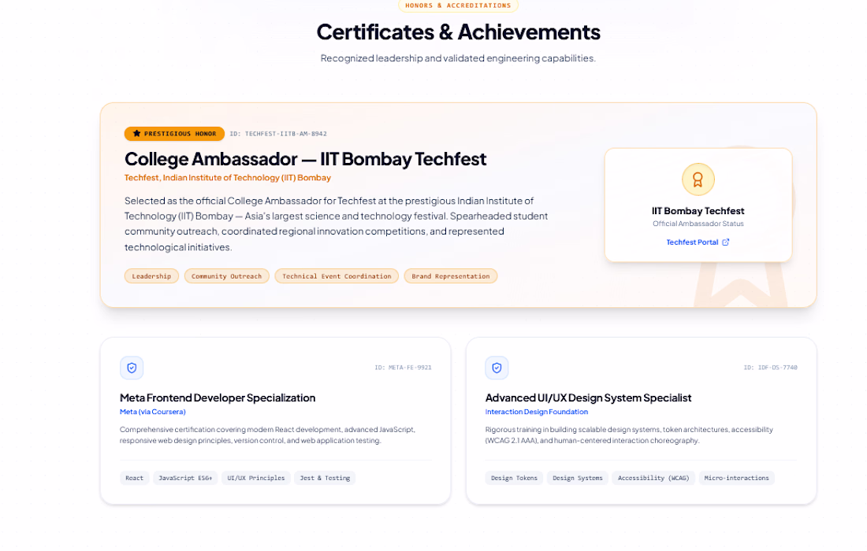Click the Meta Frontend Developer Specialization title
This screenshot has width=867, height=551.
coord(218,398)
